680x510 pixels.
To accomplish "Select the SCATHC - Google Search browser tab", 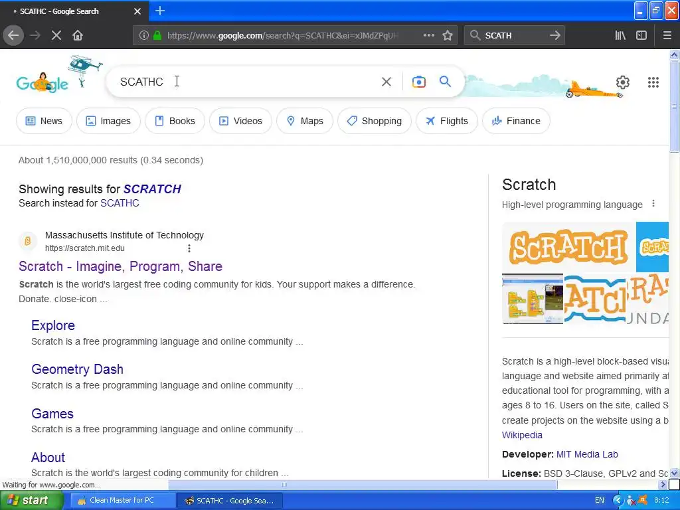I will point(74,11).
